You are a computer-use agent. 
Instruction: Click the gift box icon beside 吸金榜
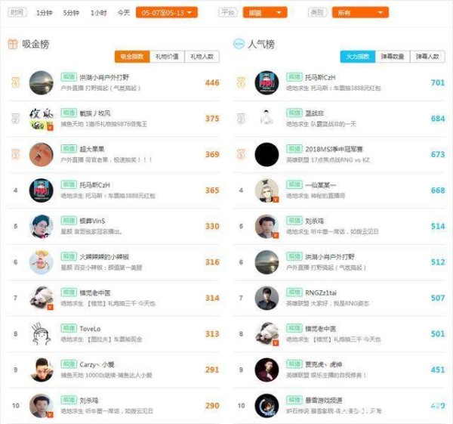tap(12, 44)
